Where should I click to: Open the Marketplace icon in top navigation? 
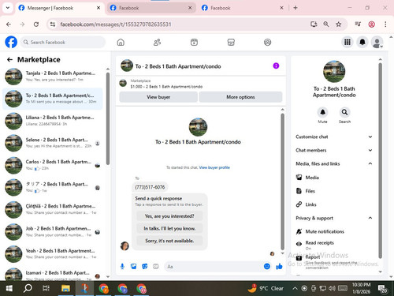click(x=231, y=42)
